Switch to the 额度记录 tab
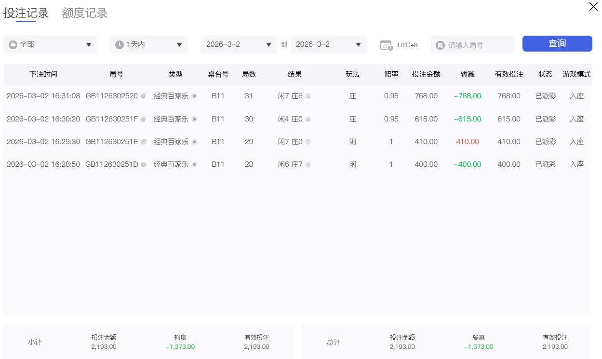Image resolution: width=602 pixels, height=359 pixels. pos(84,13)
